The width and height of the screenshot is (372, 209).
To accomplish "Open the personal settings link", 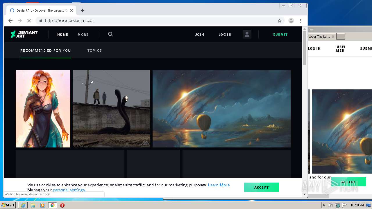I will [69, 190].
